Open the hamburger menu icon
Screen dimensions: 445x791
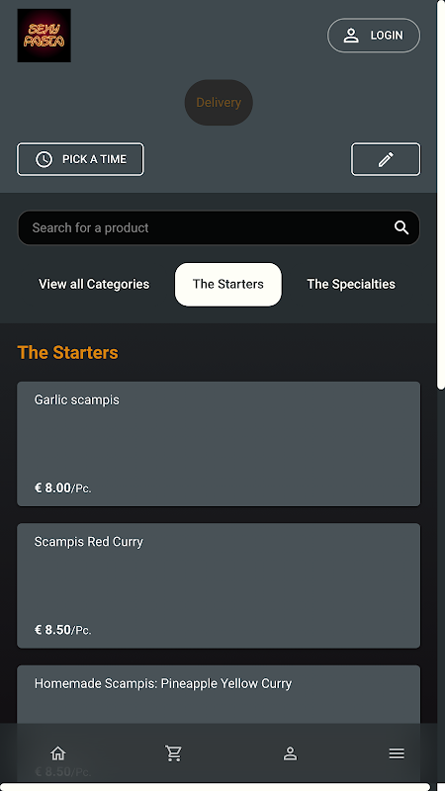click(x=397, y=753)
